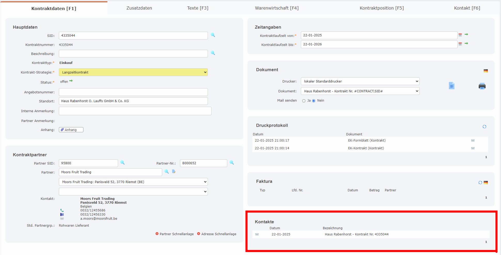Refresh the Druckprotokoll list

click(484, 127)
